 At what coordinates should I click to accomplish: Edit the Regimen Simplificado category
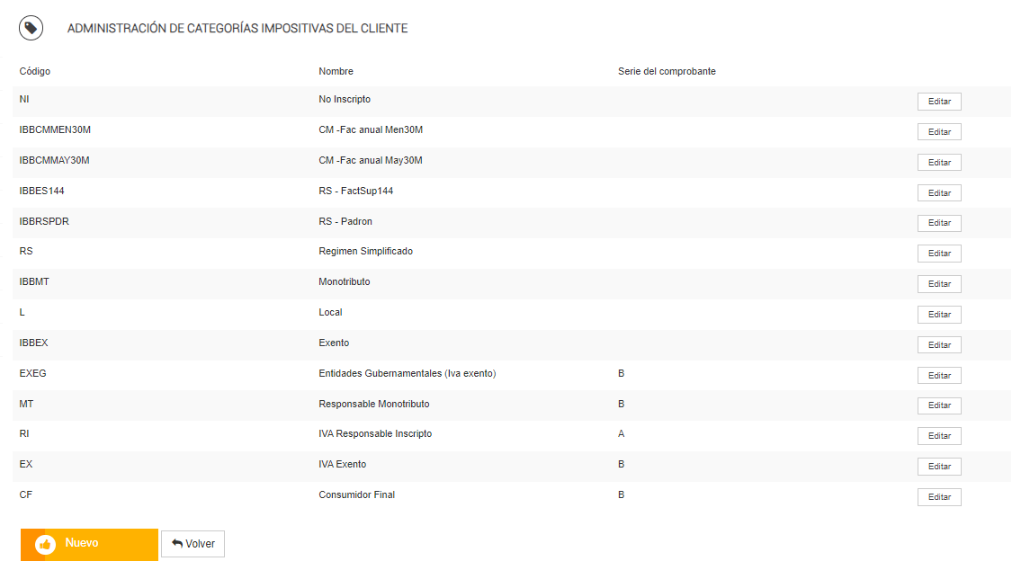[x=939, y=254]
